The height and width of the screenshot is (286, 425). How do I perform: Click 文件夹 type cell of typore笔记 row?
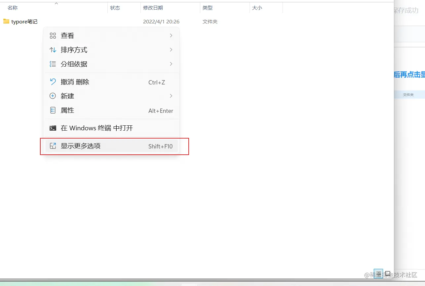coord(210,21)
